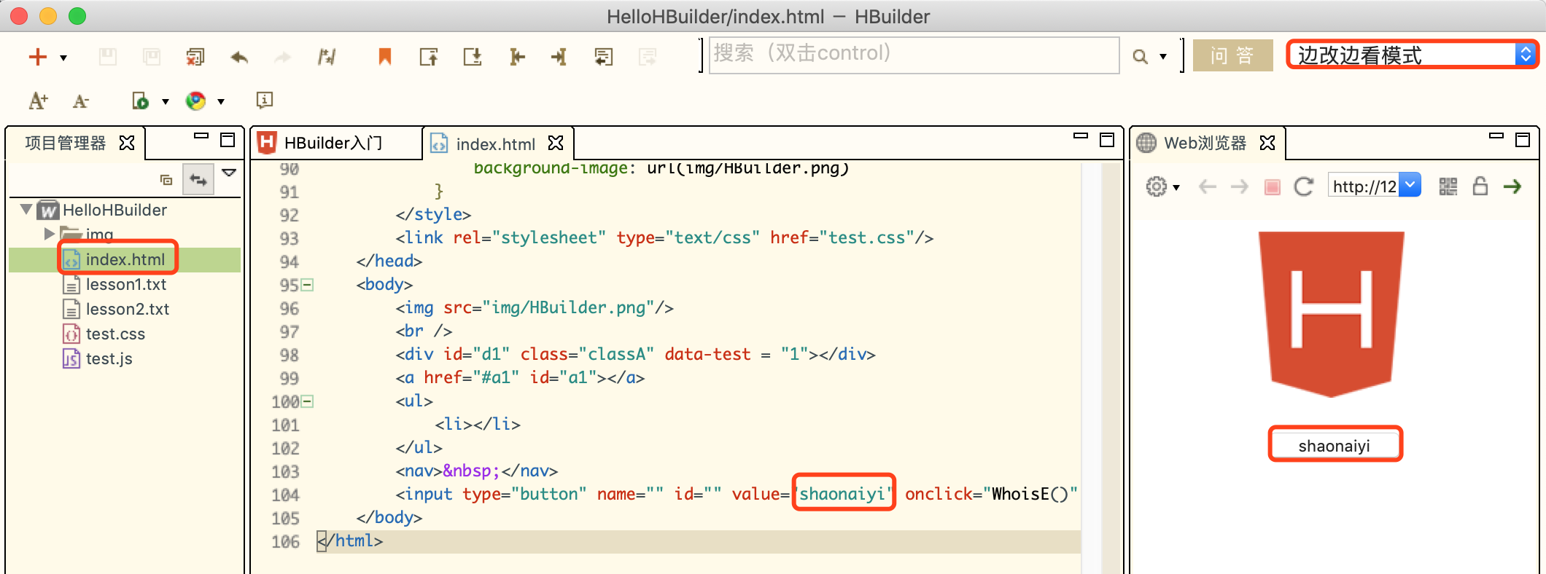Click the format code icon
This screenshot has width=1546, height=574.
coord(327,57)
